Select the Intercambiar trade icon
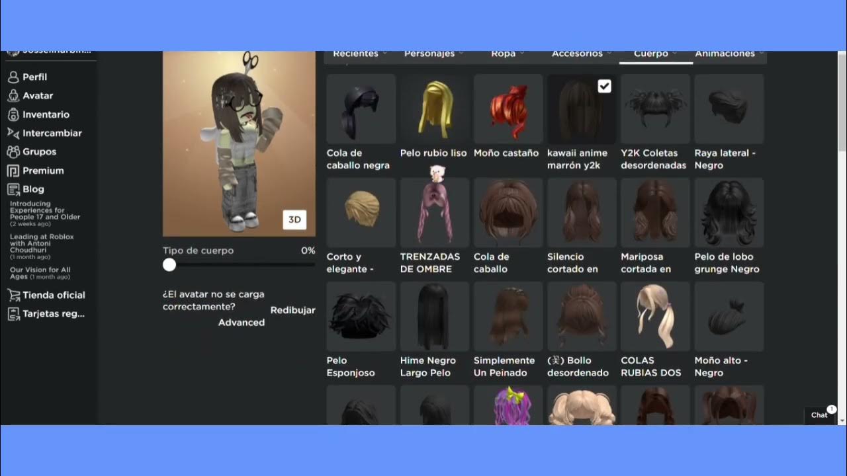The height and width of the screenshot is (476, 847). pos(13,133)
